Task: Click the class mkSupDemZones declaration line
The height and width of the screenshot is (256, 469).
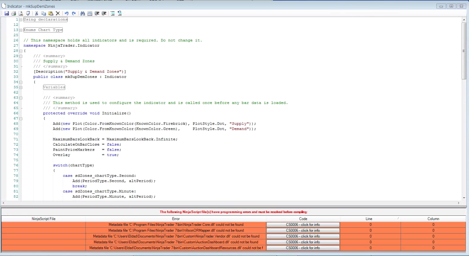Action: click(x=80, y=77)
